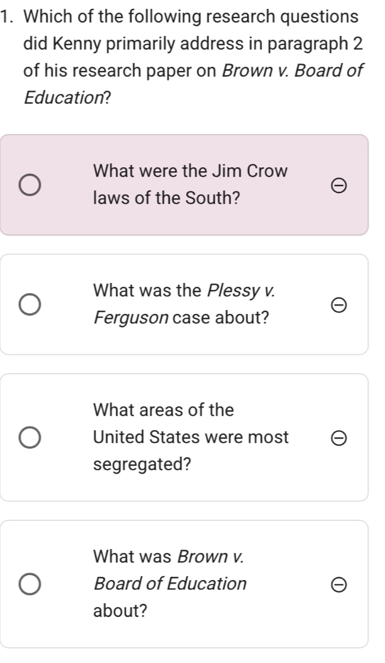385x663 pixels.
Task: Click the 'United States were most' answer text
Action: [191, 437]
